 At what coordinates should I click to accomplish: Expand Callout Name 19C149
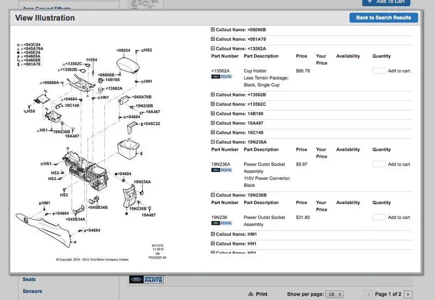tap(213, 132)
